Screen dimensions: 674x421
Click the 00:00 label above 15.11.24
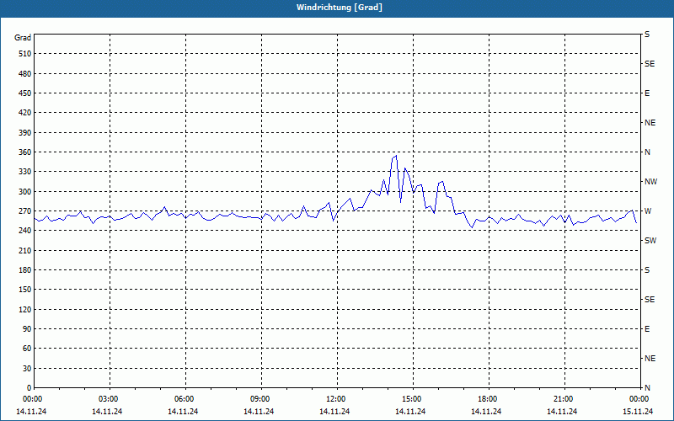(639, 399)
